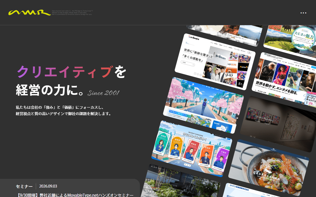Screen dimensions: 316x197
Task: Click the 2026.09.03 news date
Action: [48, 186]
